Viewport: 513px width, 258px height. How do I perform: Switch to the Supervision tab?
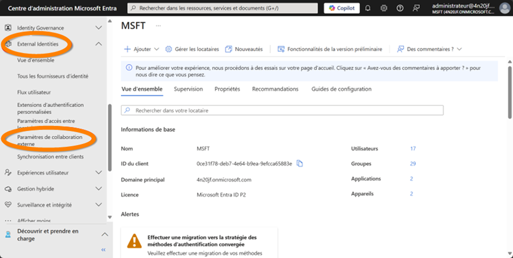click(188, 89)
